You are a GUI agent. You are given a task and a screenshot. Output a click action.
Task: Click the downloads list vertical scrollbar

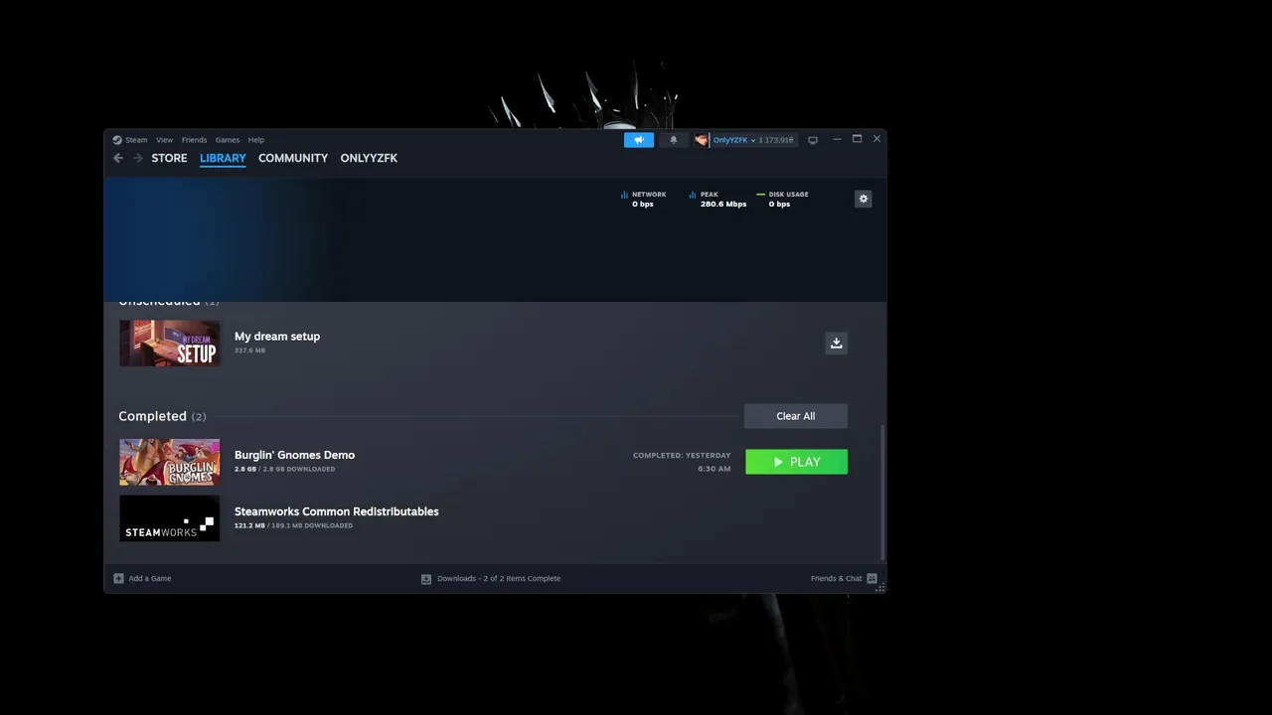(x=882, y=492)
